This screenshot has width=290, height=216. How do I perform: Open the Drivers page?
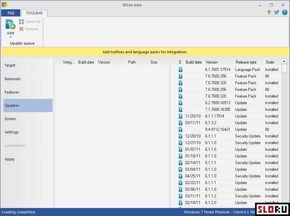point(28,119)
